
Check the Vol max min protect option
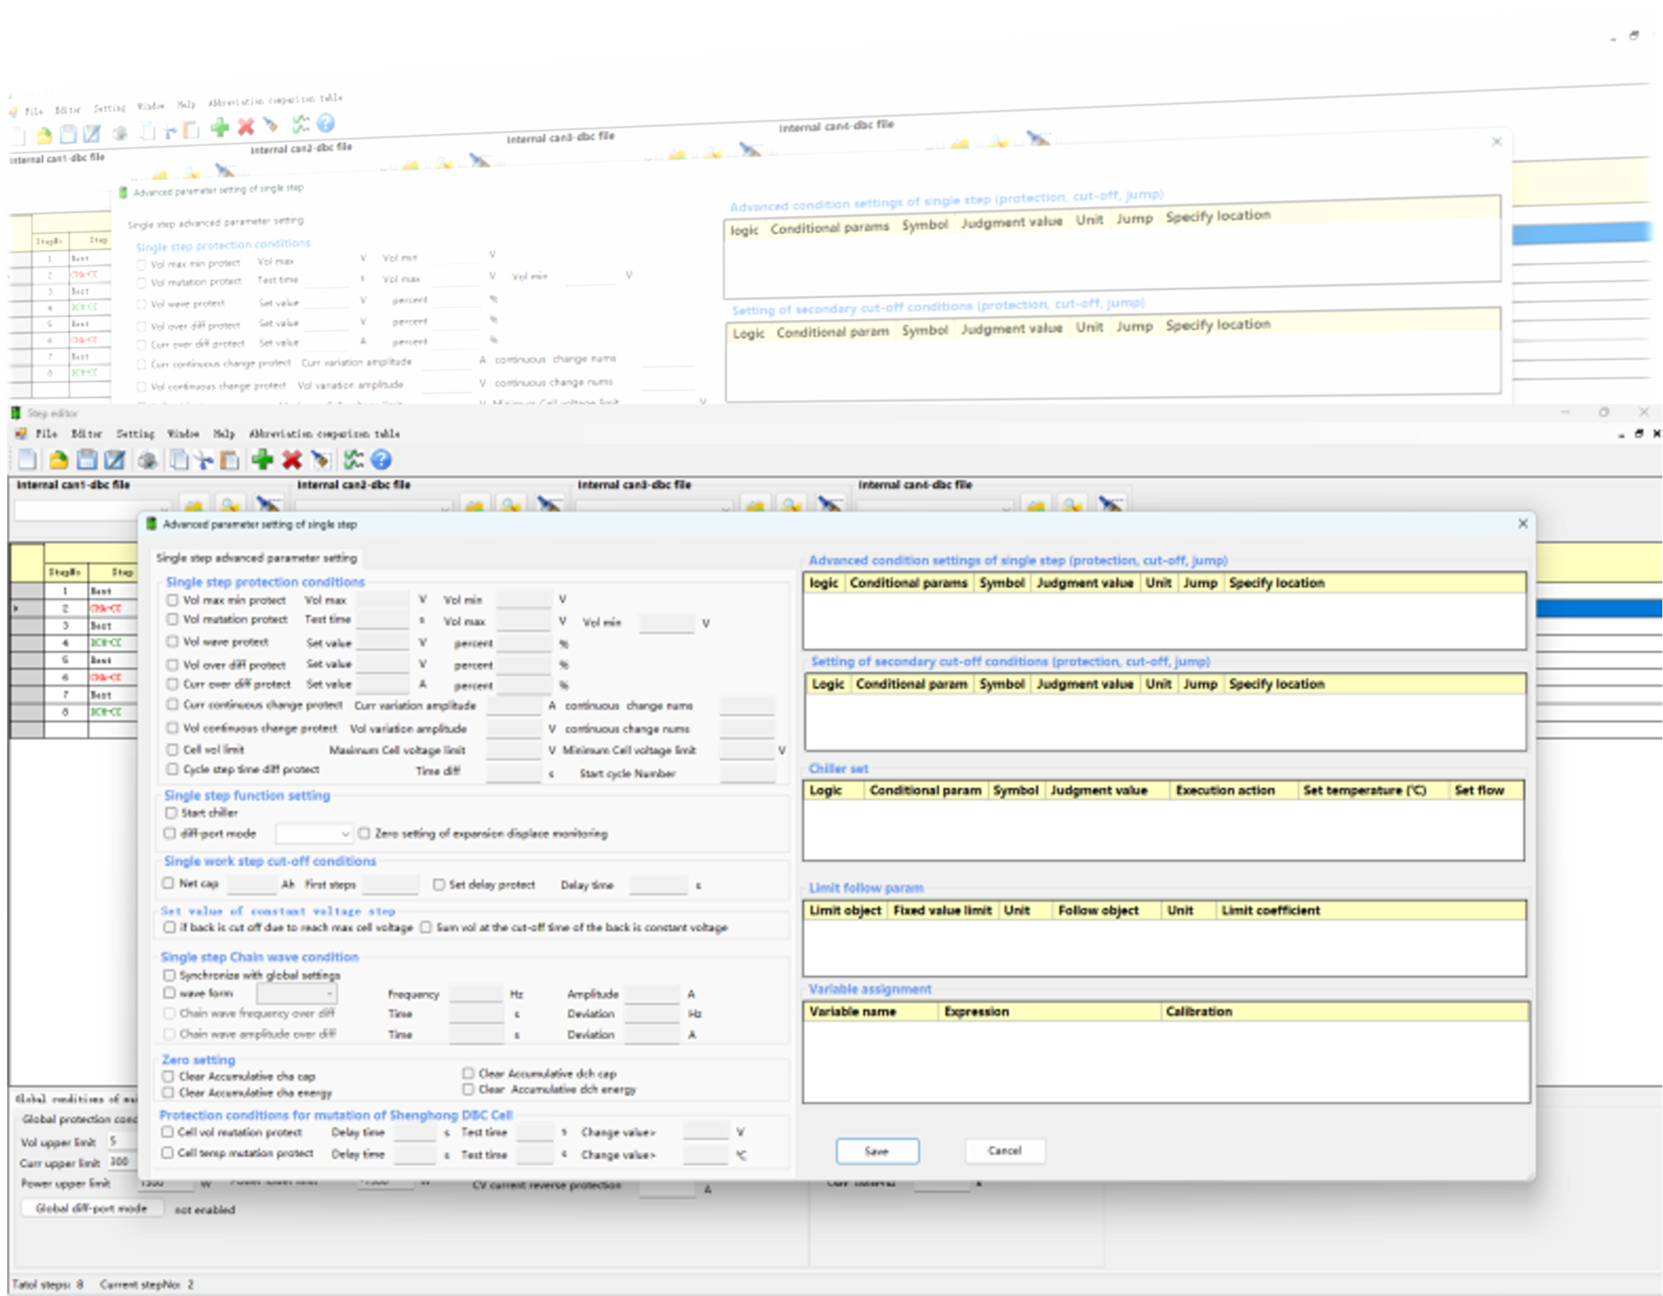click(x=172, y=601)
